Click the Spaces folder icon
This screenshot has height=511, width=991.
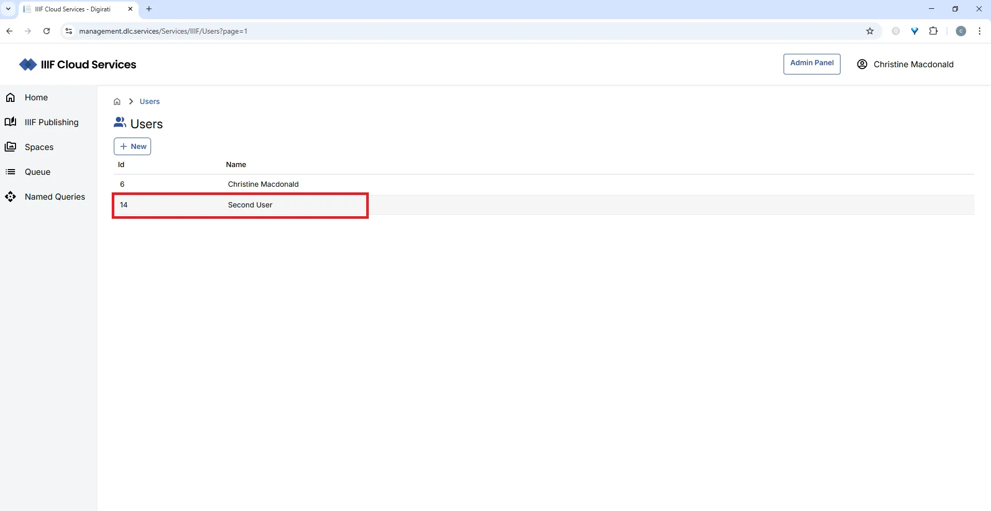(10, 147)
